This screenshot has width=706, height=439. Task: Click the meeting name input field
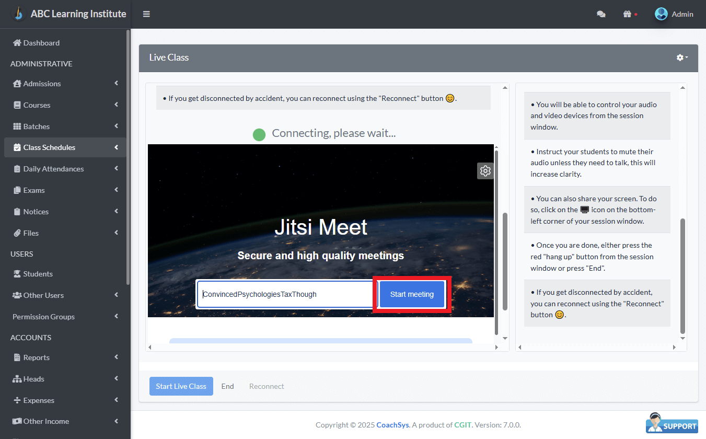(285, 294)
